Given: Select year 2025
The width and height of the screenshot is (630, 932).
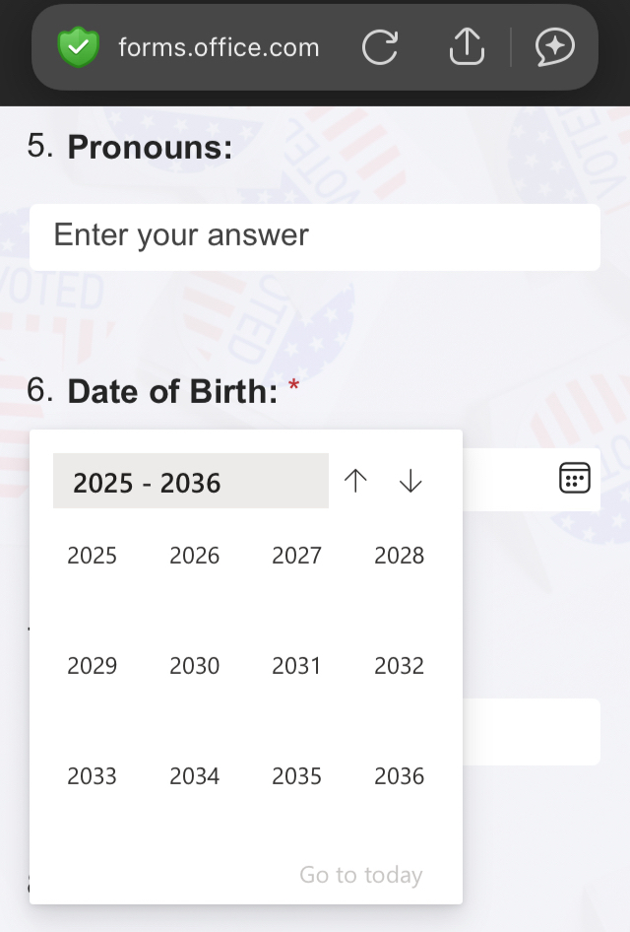Looking at the screenshot, I should [x=92, y=556].
